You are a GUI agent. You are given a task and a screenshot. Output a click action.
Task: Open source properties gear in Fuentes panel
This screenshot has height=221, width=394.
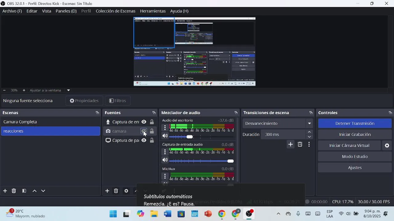point(126,191)
